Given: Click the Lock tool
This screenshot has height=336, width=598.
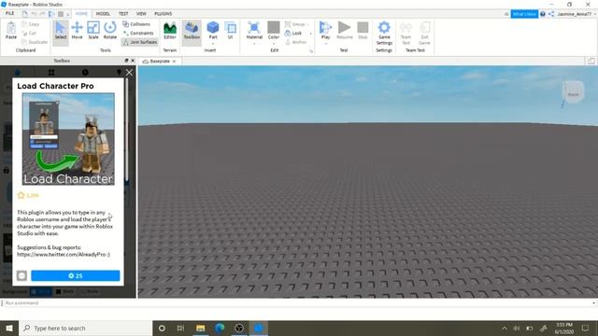Looking at the screenshot, I should point(293,34).
